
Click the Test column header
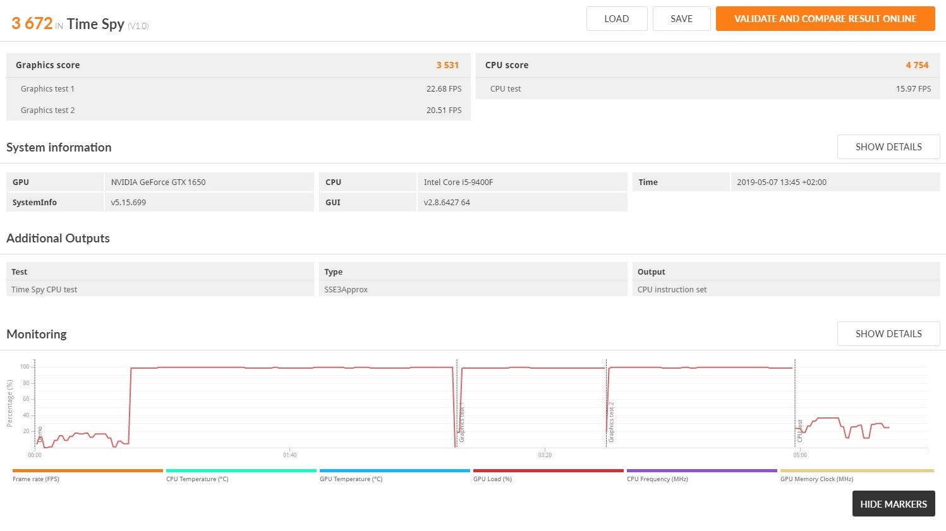point(19,272)
